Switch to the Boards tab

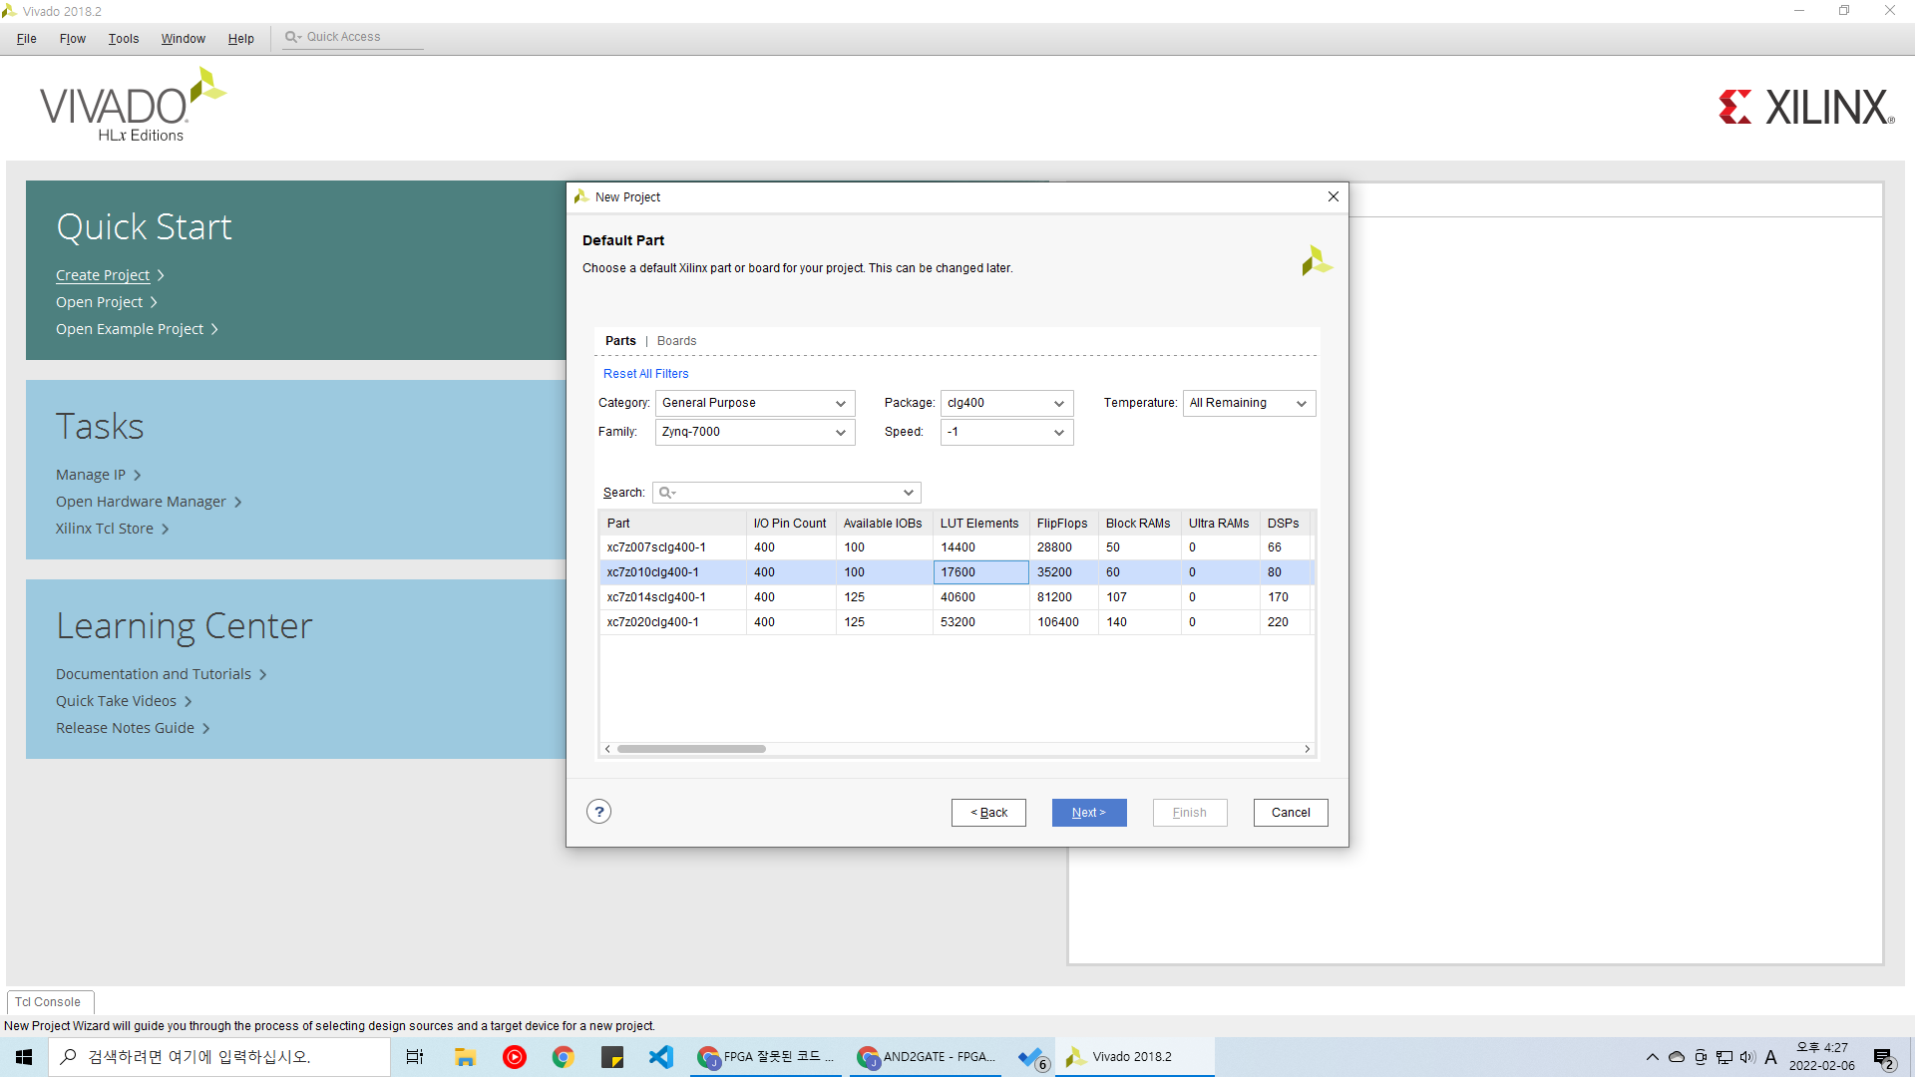676,341
